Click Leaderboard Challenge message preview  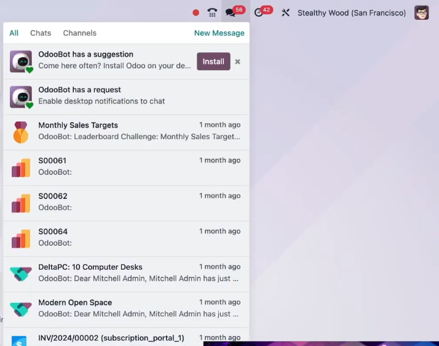[139, 137]
